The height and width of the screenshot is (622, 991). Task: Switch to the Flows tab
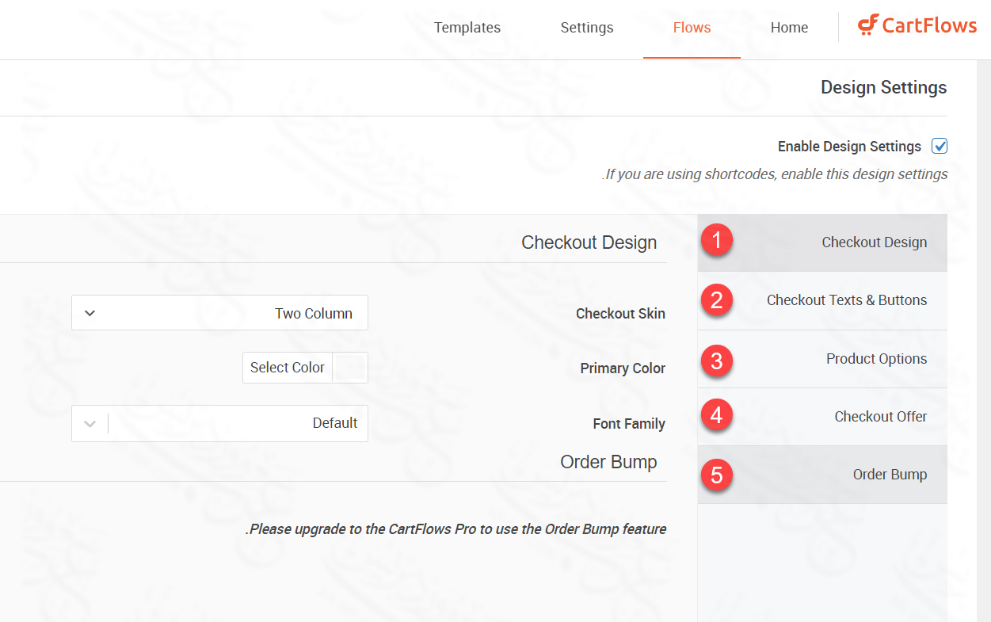(692, 28)
